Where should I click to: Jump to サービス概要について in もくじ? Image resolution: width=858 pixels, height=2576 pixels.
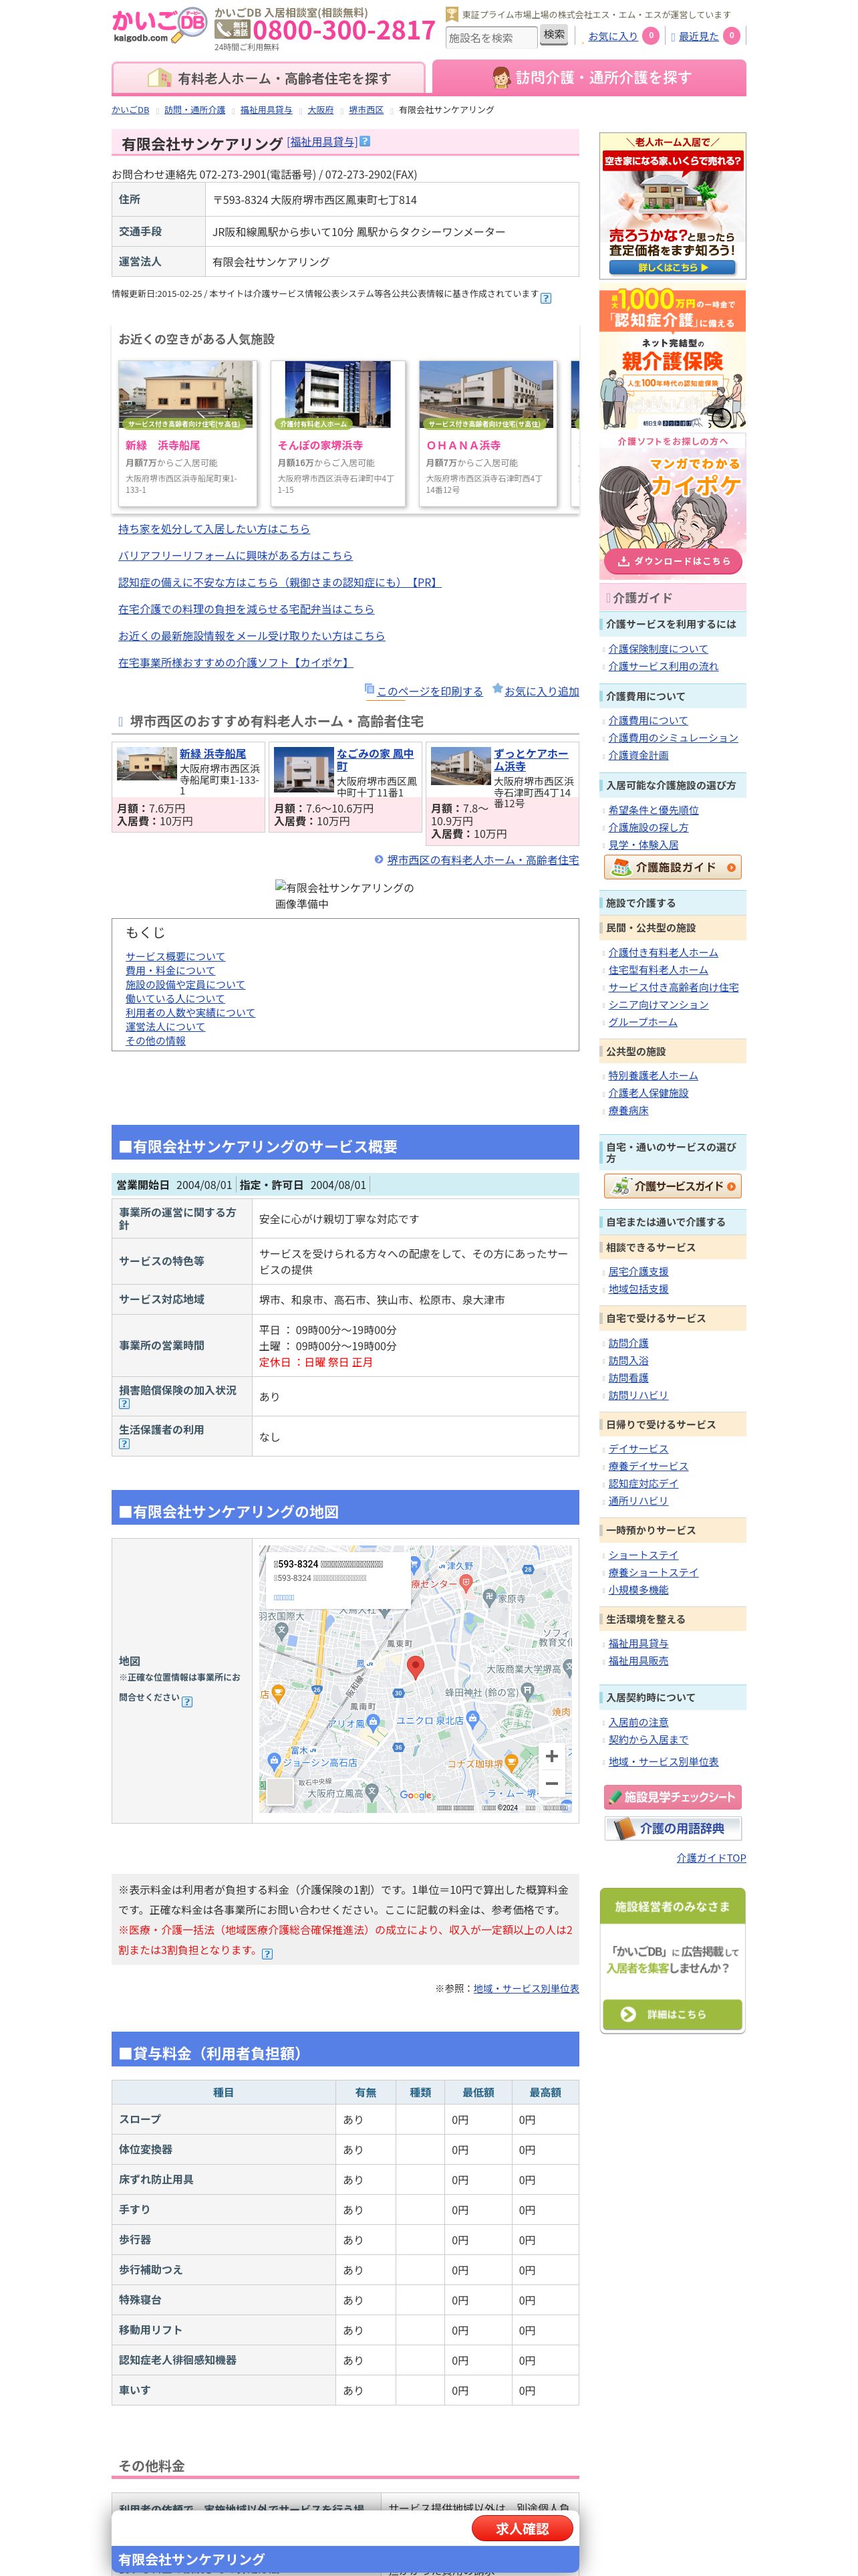click(x=175, y=957)
